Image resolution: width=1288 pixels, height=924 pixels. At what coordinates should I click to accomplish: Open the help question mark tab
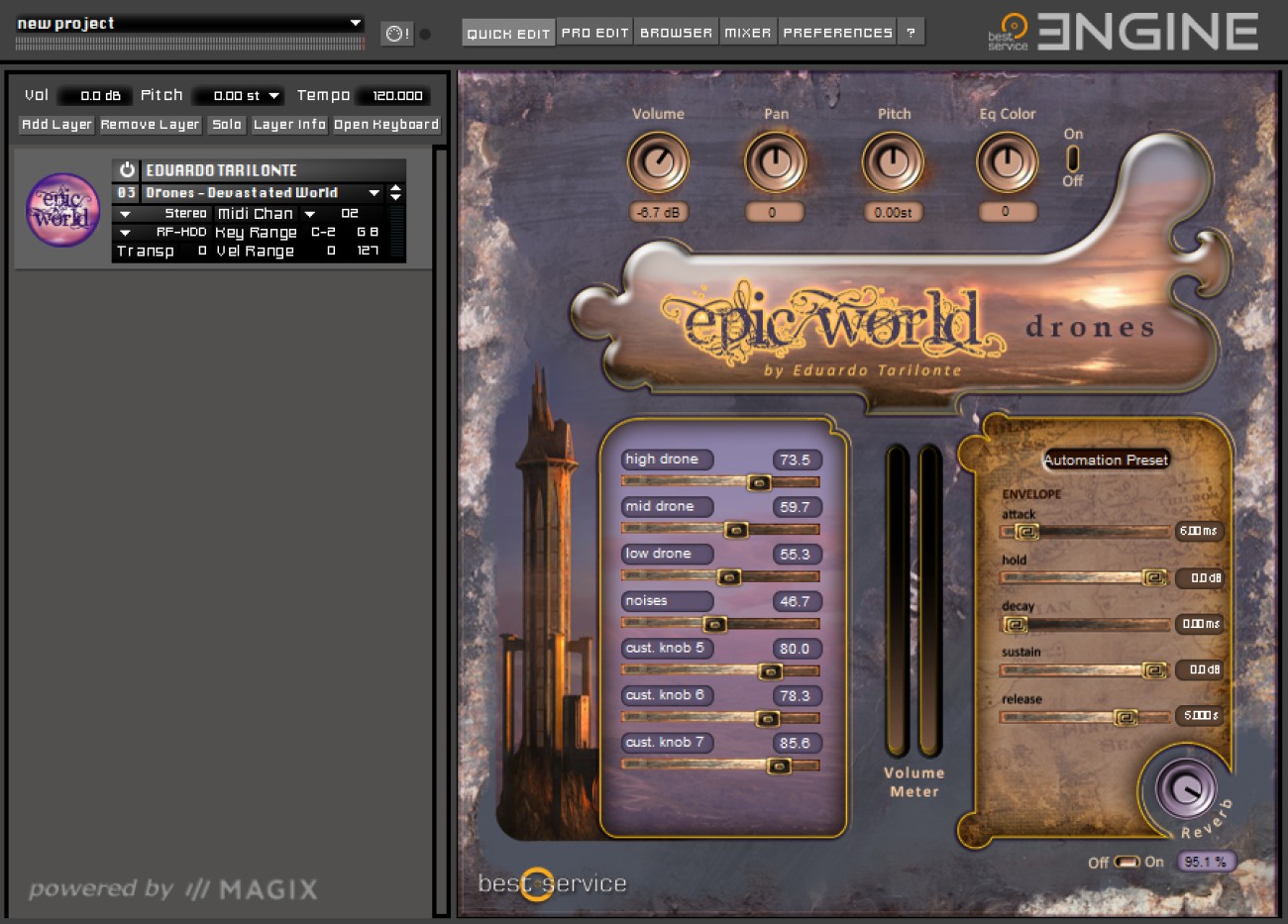tap(911, 33)
